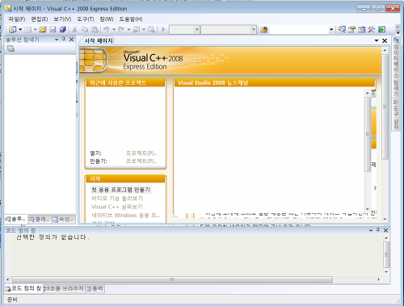Switch to the 출력 output tab
Viewport: 404px width, 306px height.
95,288
